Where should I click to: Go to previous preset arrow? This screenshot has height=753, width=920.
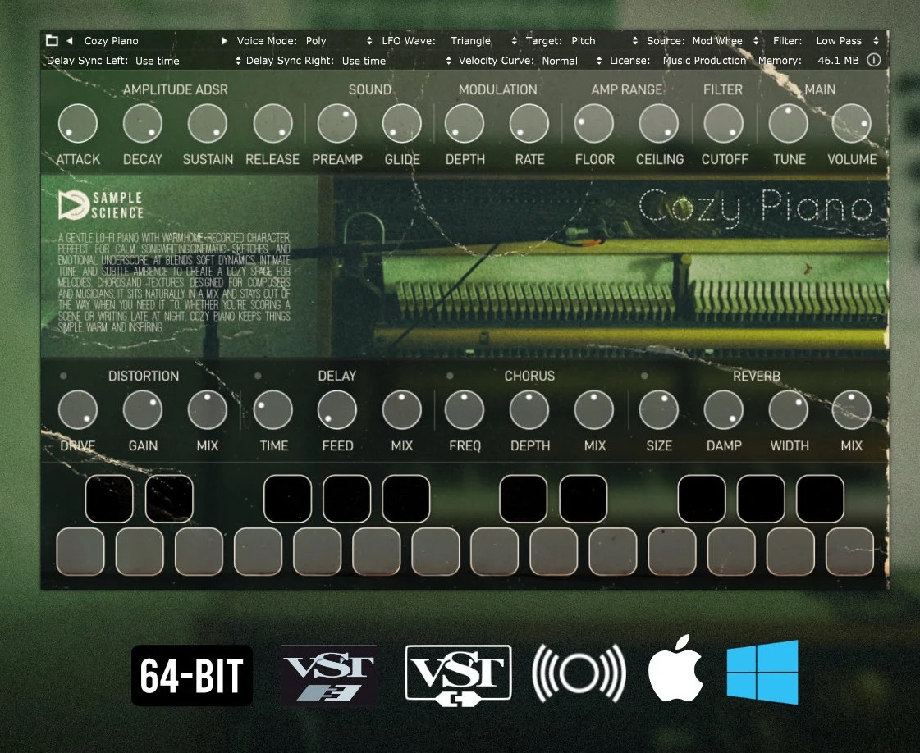point(70,40)
